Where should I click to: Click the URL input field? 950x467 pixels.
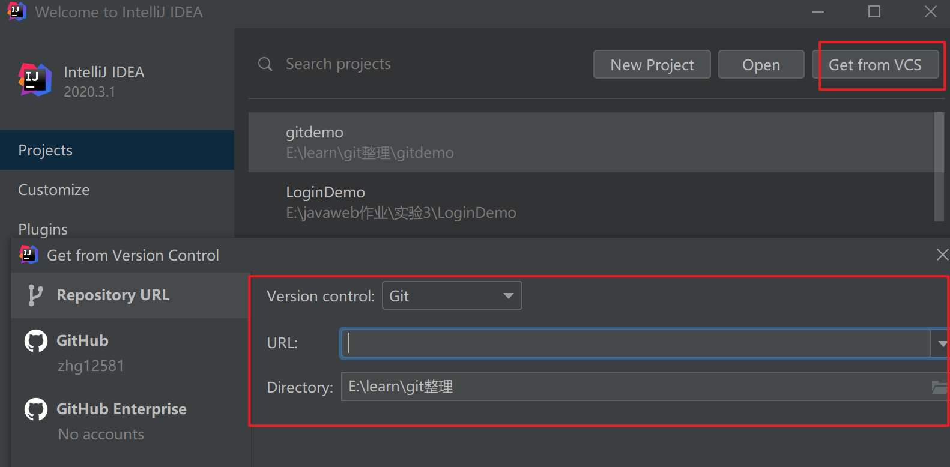coord(635,343)
